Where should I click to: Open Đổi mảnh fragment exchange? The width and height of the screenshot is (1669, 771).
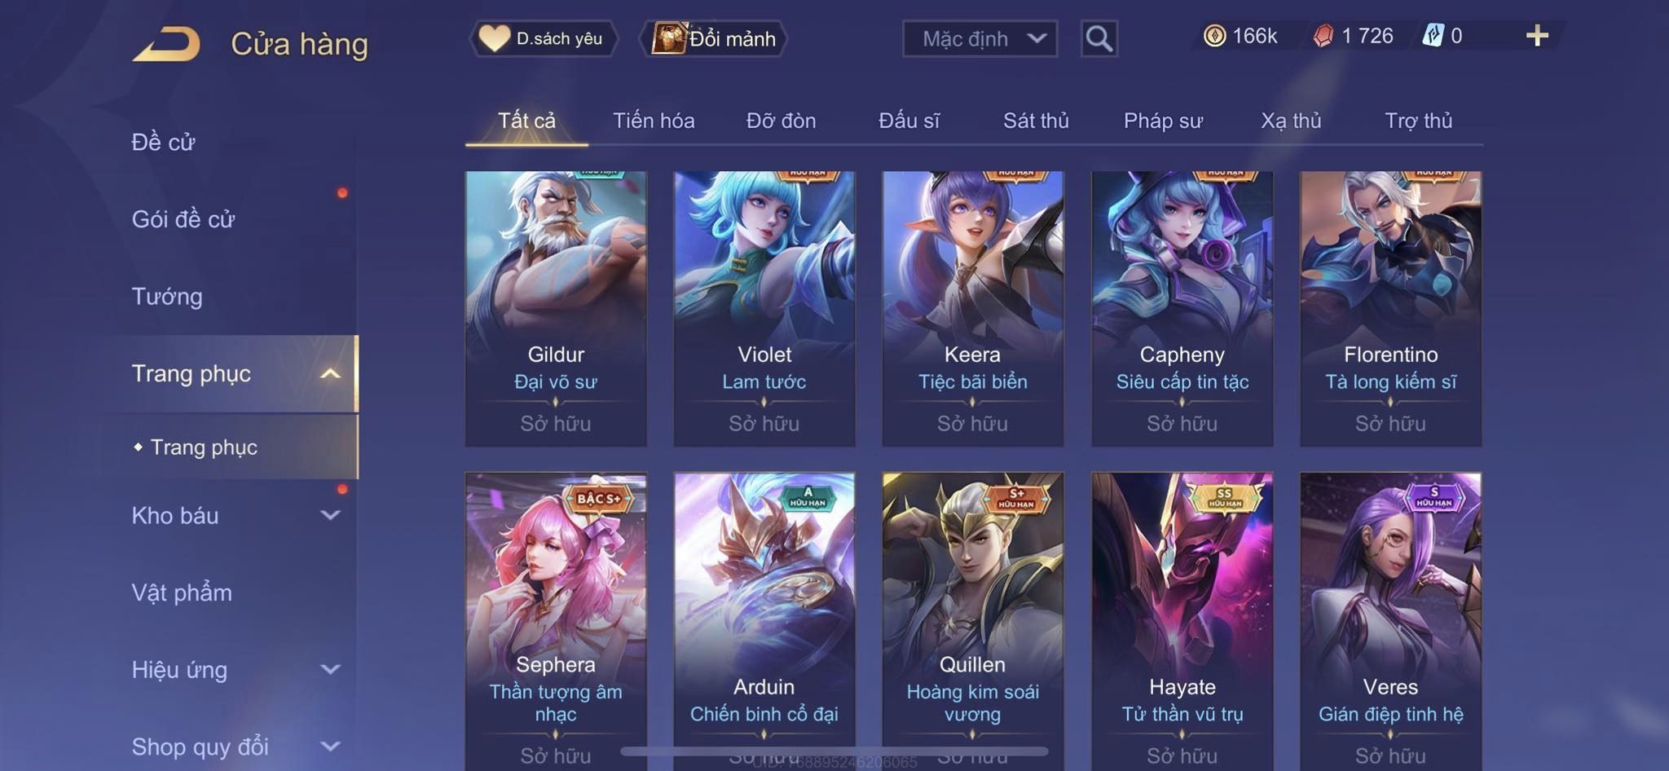point(715,38)
